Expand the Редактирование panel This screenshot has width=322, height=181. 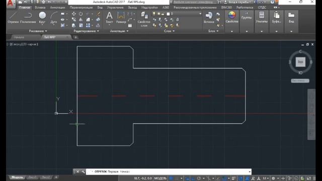click(86, 31)
